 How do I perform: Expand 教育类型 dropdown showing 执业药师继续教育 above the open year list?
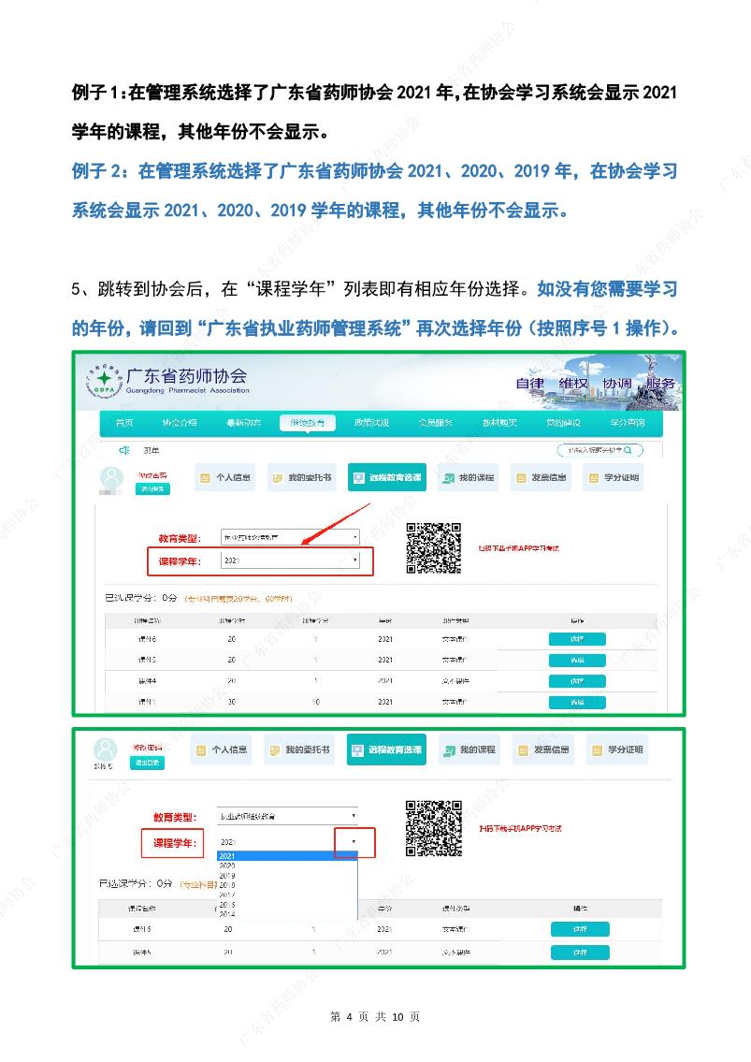[x=287, y=816]
